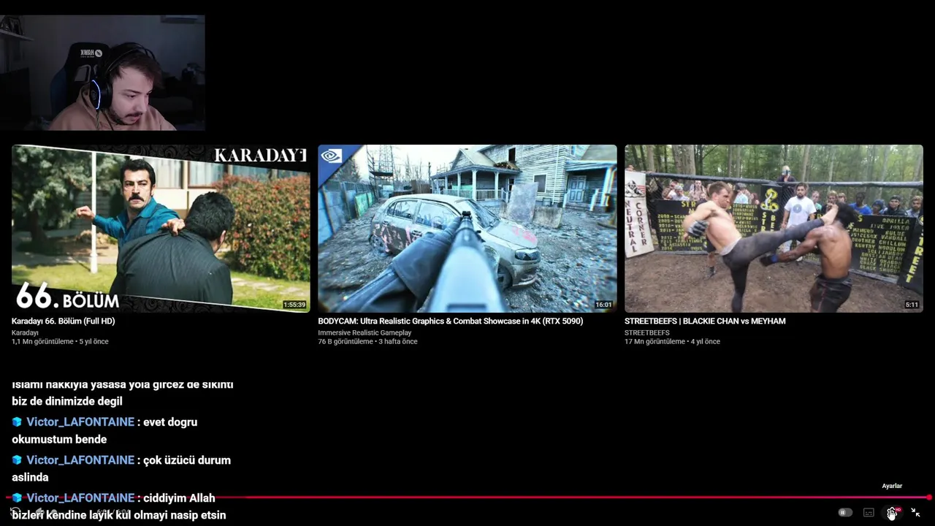This screenshot has height=526, width=935.
Task: Click Victor_LAFONTAINE username before "ciddiyim Allah"
Action: (80, 498)
